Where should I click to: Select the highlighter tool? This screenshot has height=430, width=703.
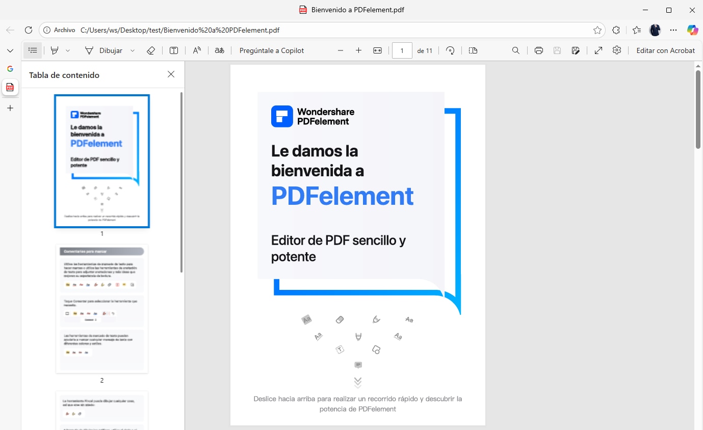[x=55, y=50]
